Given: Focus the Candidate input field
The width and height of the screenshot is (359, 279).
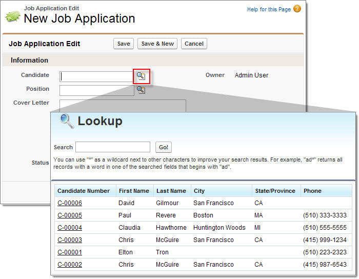Looking at the screenshot, I should [96, 76].
